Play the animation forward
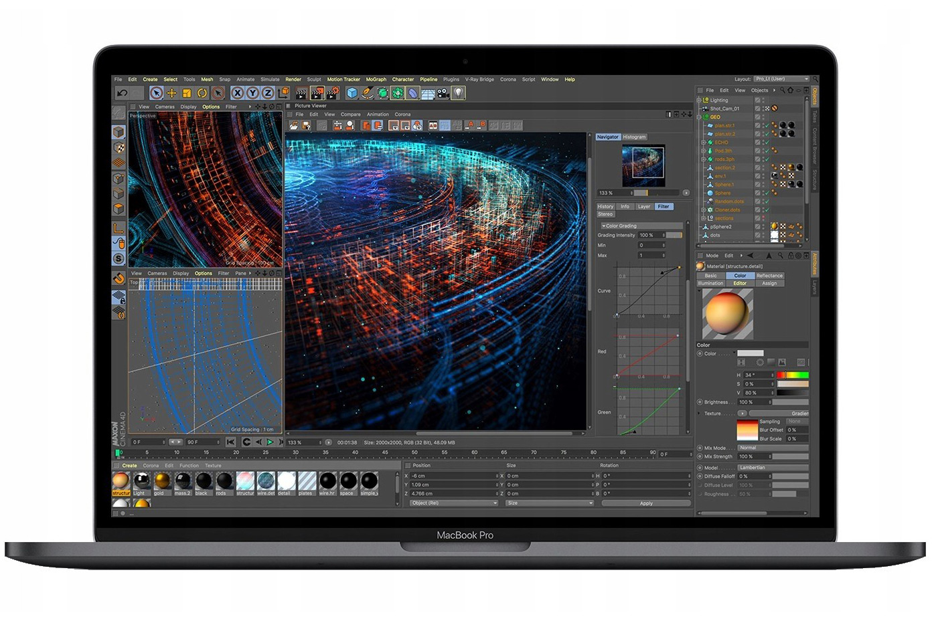The height and width of the screenshot is (621, 932). pos(270,442)
